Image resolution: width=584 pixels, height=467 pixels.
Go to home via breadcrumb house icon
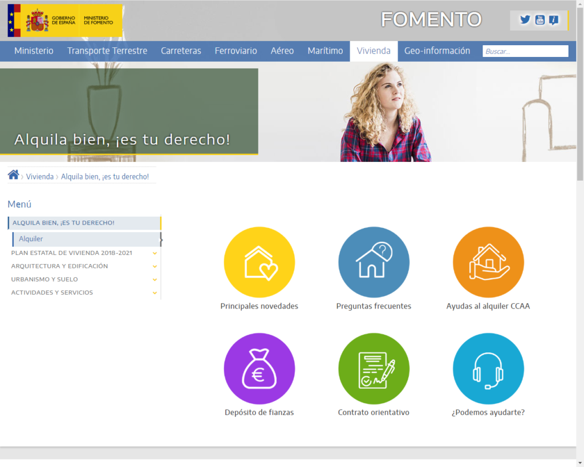click(13, 175)
